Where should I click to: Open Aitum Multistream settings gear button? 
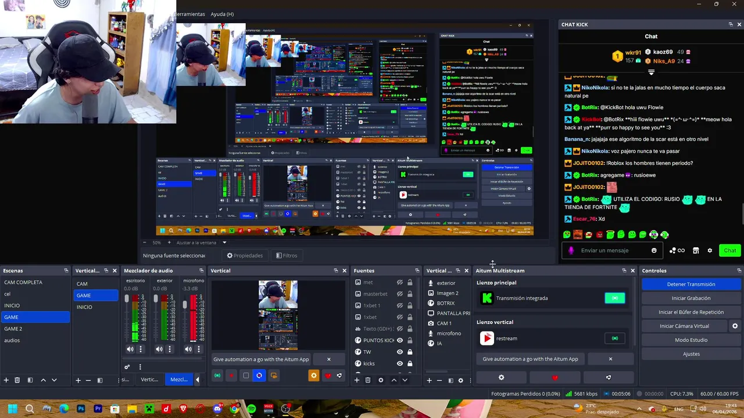pyautogui.click(x=502, y=377)
